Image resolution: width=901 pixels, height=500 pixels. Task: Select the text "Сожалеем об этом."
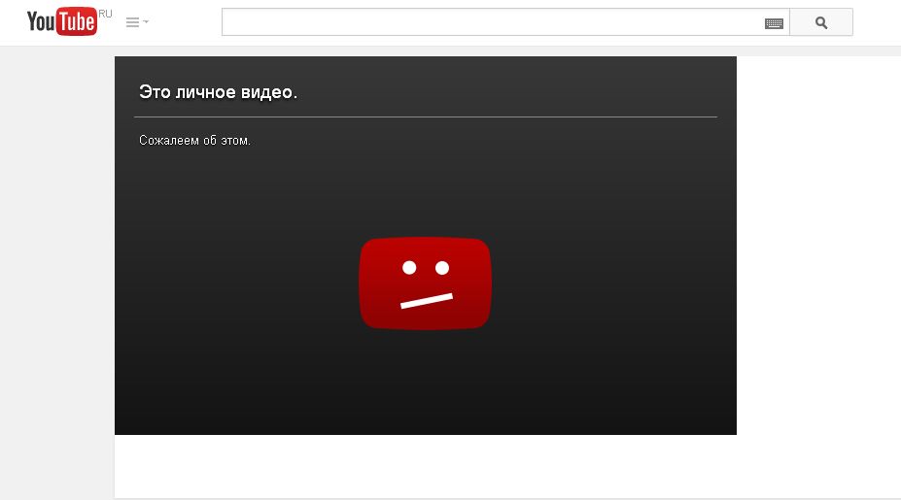[194, 140]
